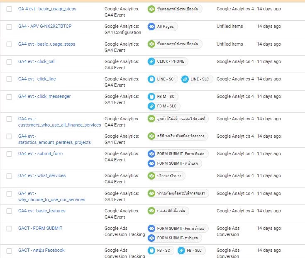Open the GA4 evt - click_messenger tag
This screenshot has height=258, width=305.
(x=44, y=96)
